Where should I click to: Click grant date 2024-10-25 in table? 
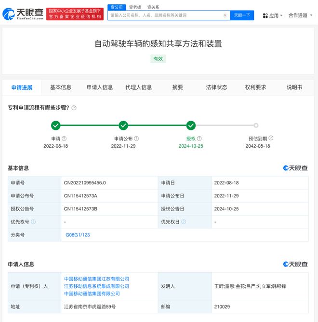[226, 209]
